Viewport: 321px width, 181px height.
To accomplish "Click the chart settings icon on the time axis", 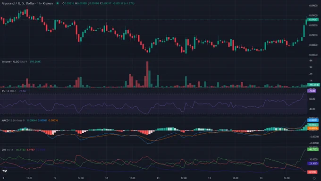I will pyautogui.click(x=314, y=178).
